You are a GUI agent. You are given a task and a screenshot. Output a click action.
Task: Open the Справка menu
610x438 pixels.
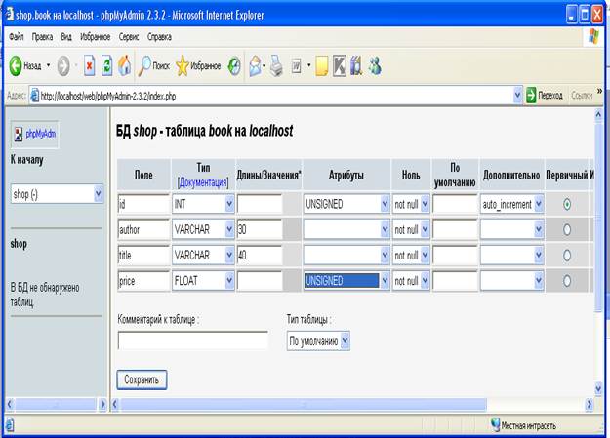[159, 37]
